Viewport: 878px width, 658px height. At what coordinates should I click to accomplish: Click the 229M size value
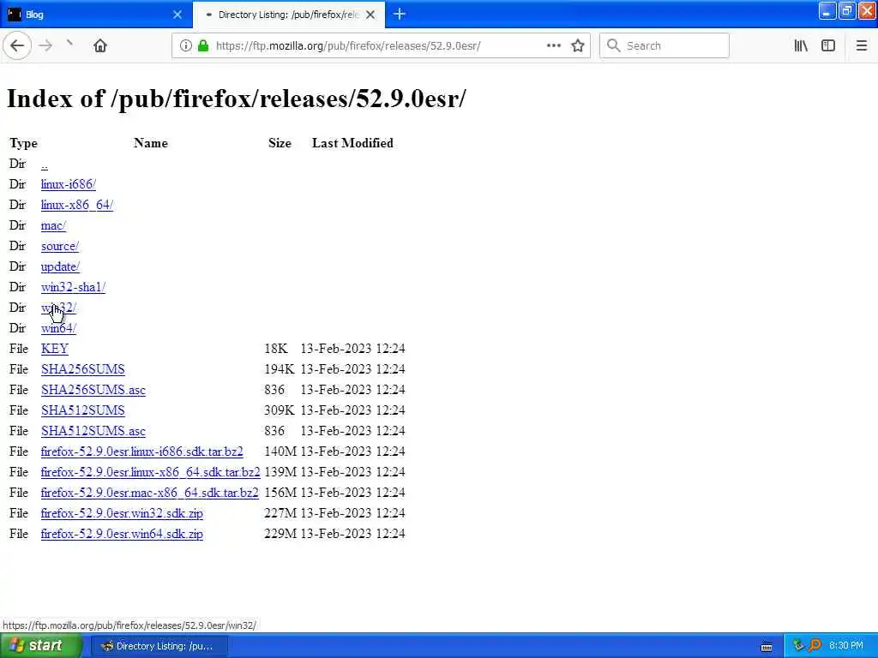pos(280,534)
